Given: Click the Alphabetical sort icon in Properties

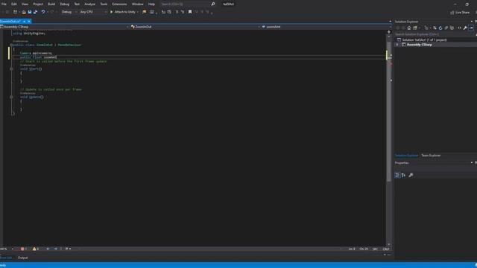Looking at the screenshot, I should tap(403, 175).
